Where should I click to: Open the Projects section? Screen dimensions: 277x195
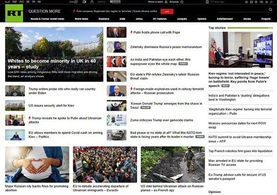(x=266, y=19)
